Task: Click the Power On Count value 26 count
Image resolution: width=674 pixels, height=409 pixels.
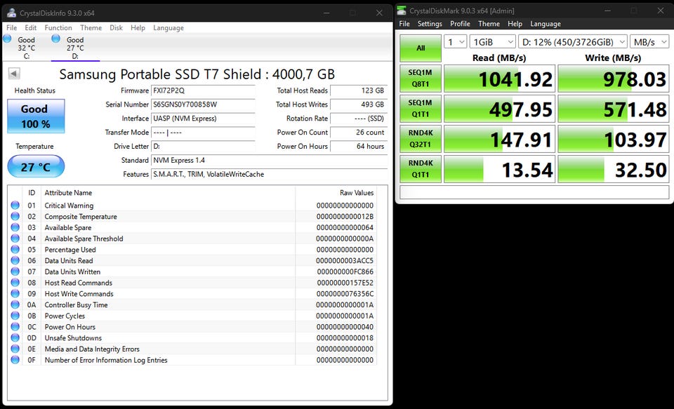Action: [358, 133]
